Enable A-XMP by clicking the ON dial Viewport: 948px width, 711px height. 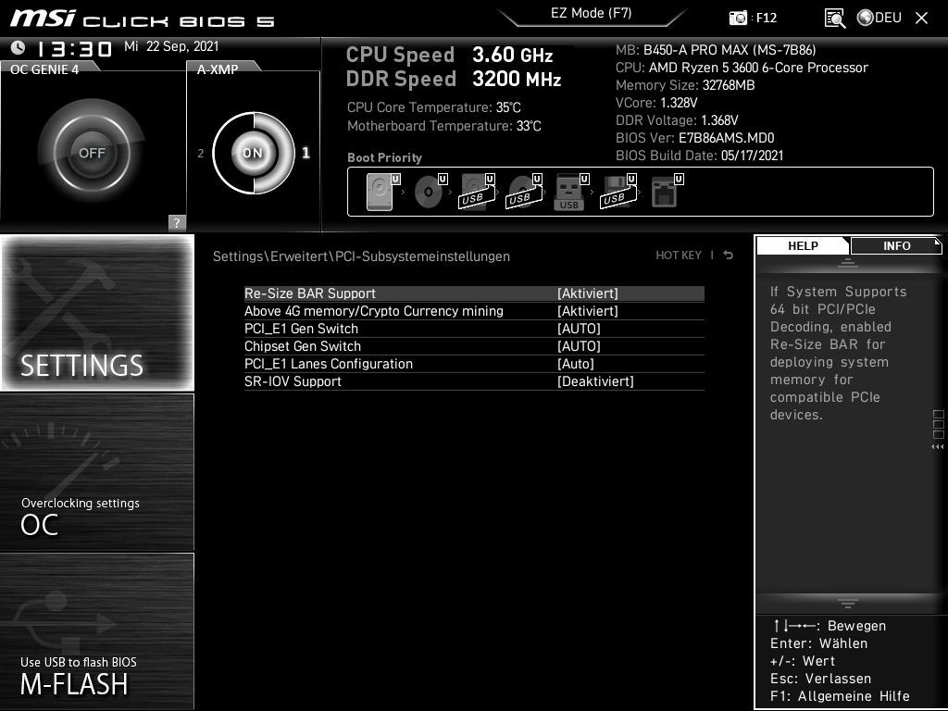252,153
